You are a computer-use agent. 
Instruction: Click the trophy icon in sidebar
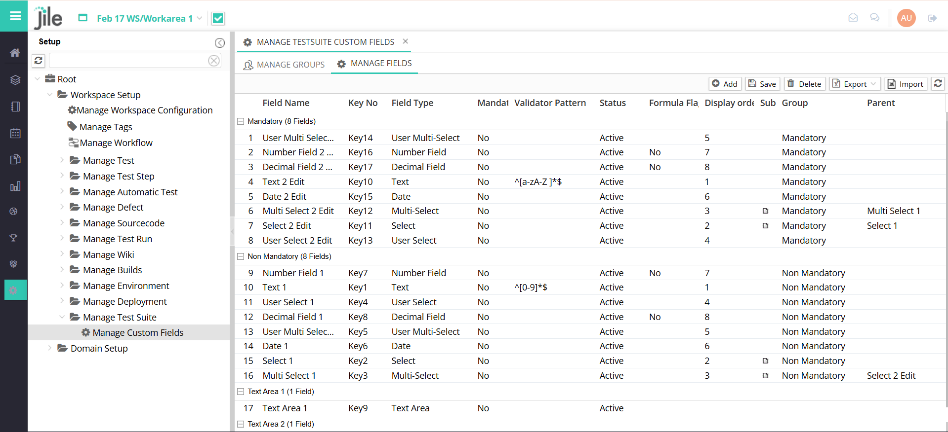(x=14, y=238)
